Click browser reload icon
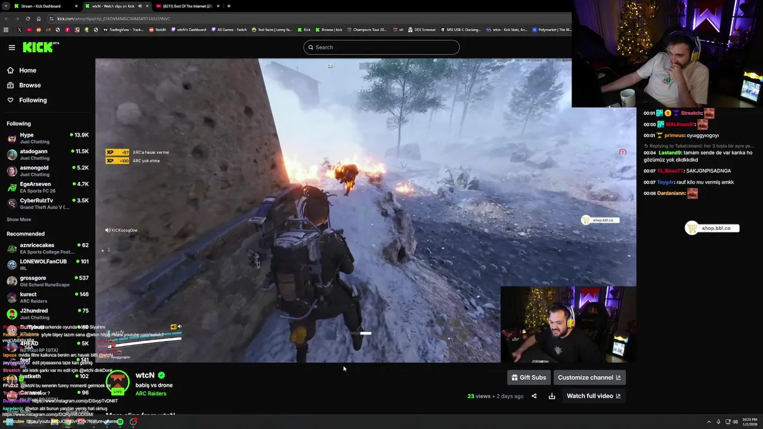 coord(27,18)
